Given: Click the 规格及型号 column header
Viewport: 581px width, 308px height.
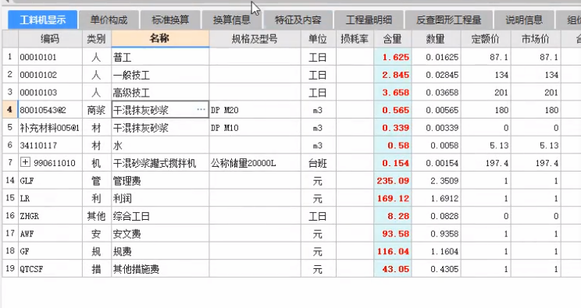Looking at the screenshot, I should click(255, 39).
